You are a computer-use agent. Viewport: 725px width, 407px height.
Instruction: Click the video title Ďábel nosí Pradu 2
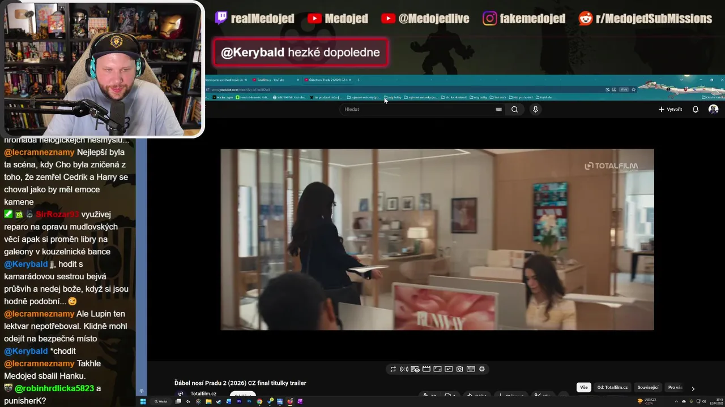point(240,383)
